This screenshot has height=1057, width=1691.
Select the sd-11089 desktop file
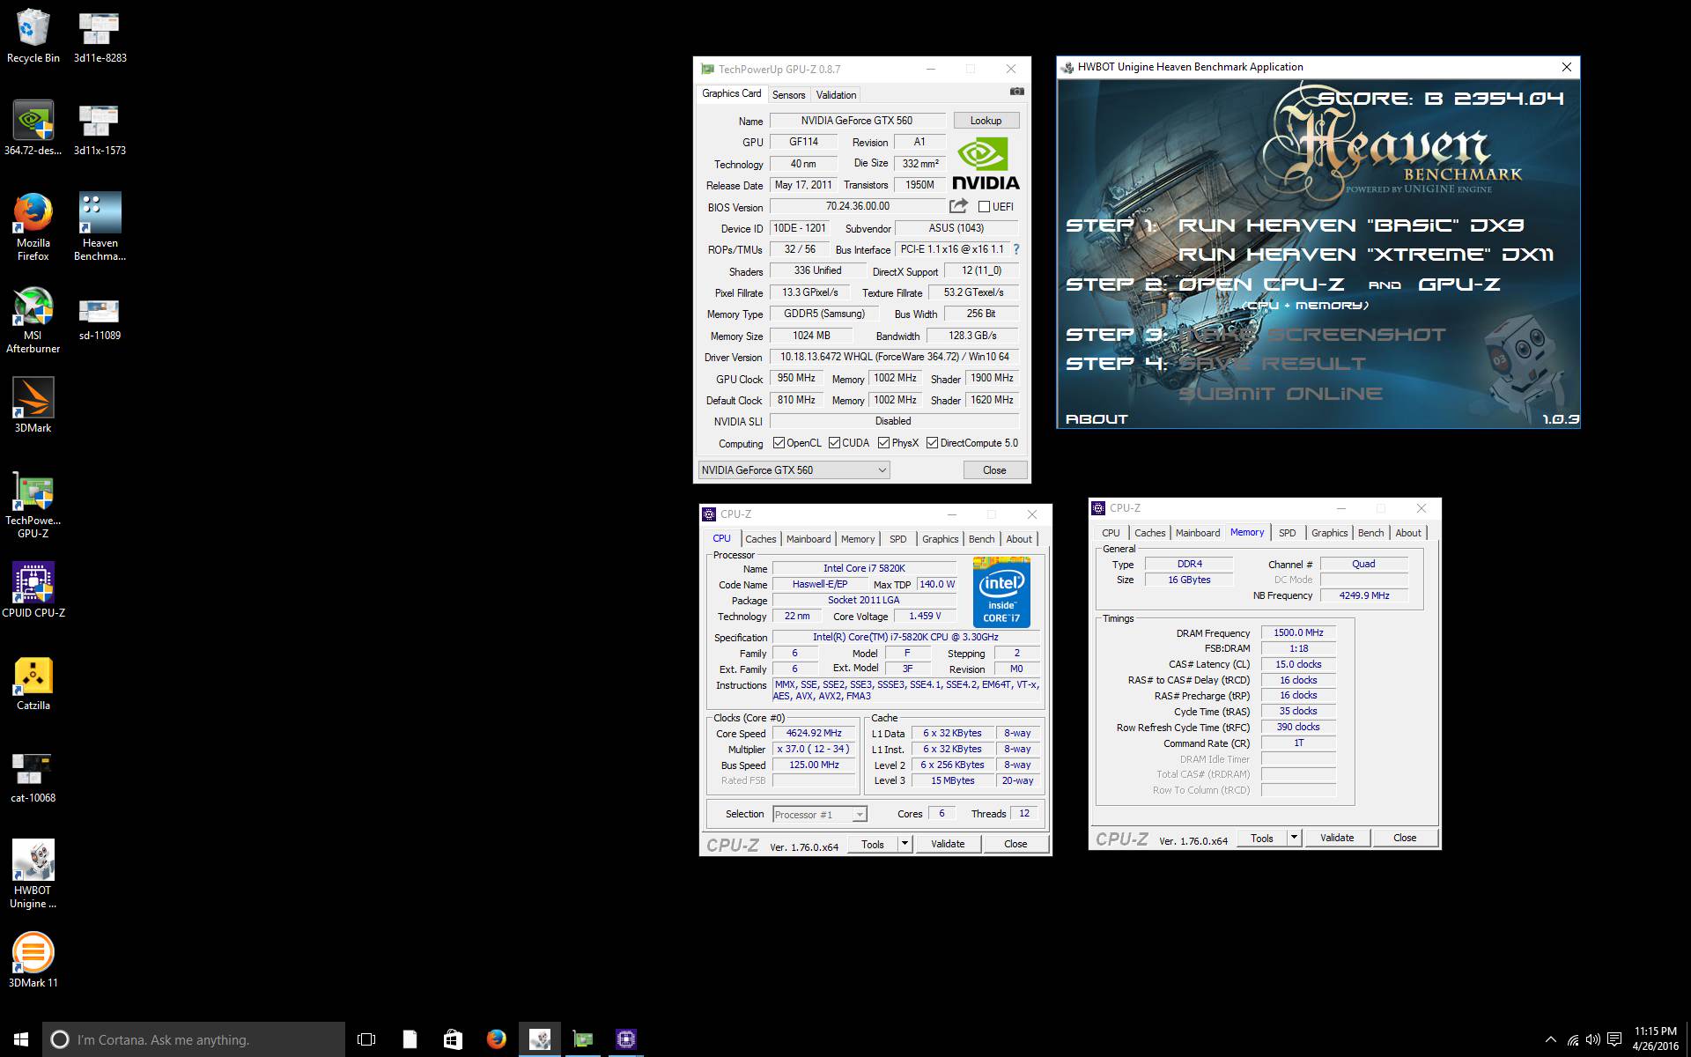click(x=100, y=318)
